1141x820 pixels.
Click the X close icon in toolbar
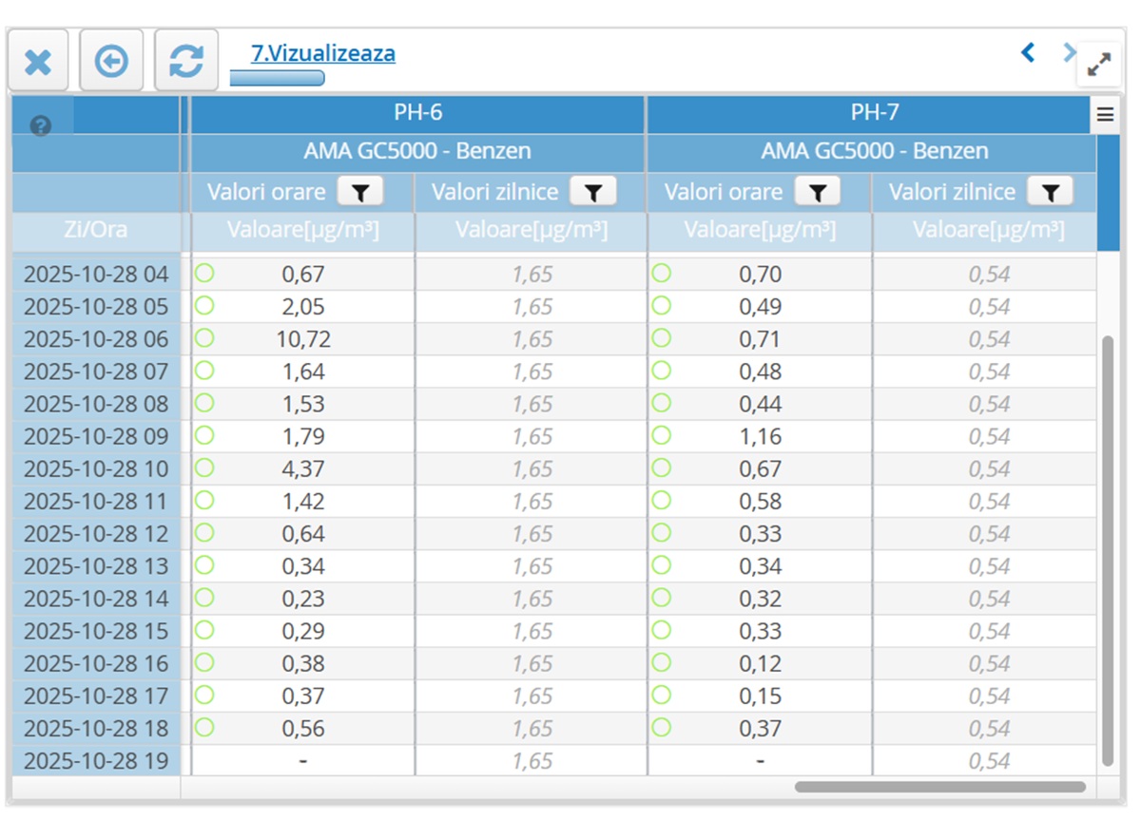[38, 62]
